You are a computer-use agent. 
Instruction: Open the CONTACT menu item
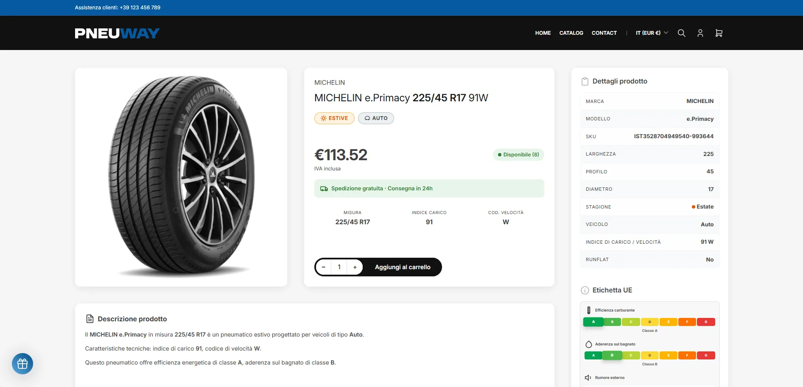pyautogui.click(x=604, y=33)
